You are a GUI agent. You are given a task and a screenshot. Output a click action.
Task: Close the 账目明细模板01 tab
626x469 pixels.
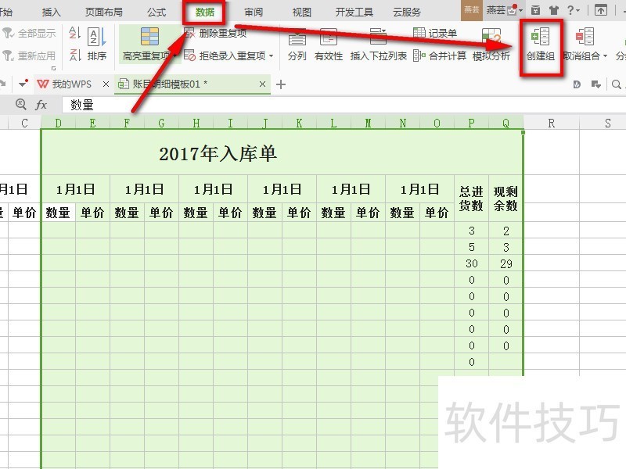point(262,84)
